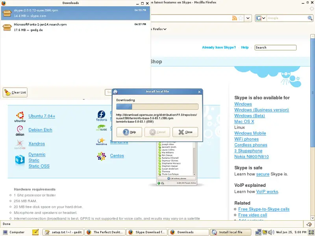Screen dimensions: 315x236
Task: Click the Ubuntu logo icon
Action: (x=20, y=117)
